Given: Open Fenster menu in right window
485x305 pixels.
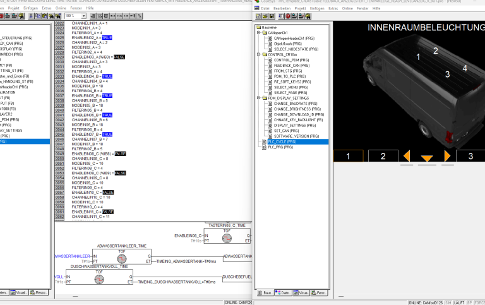Looking at the screenshot, I should point(362,8).
